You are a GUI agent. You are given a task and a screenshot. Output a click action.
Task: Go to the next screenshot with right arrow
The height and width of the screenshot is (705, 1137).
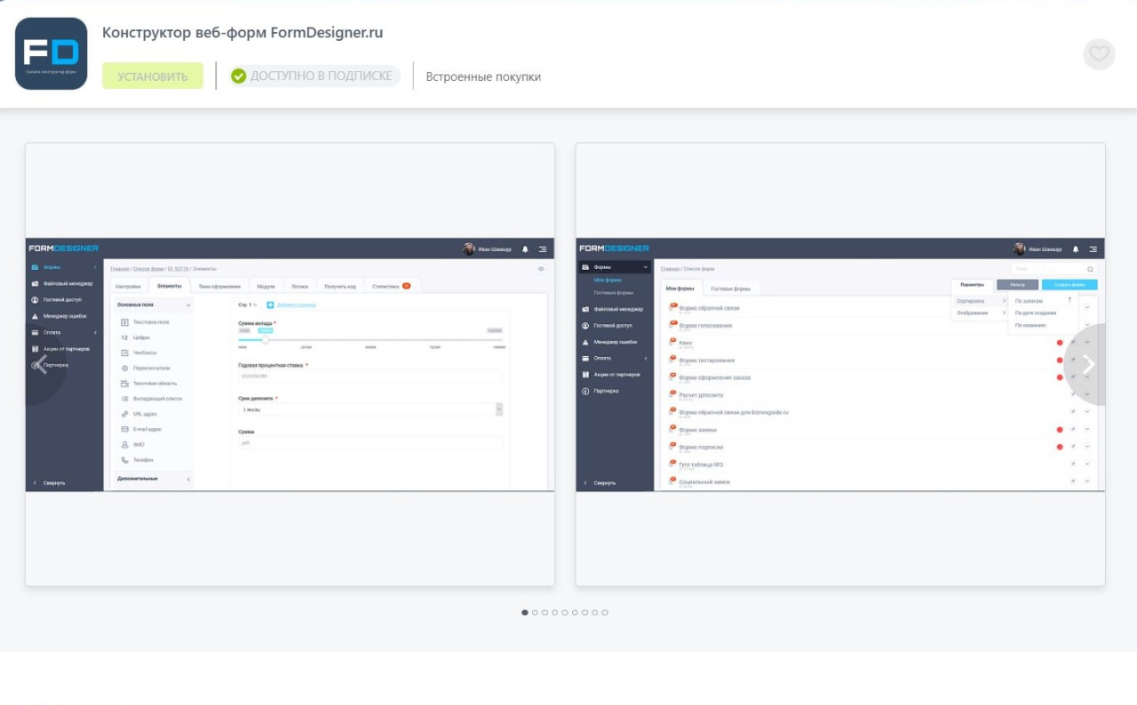[1089, 364]
